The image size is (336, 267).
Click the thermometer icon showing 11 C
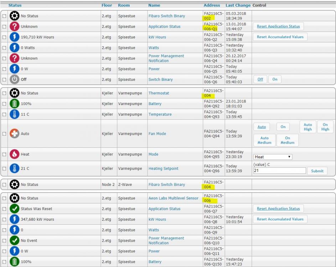point(14,115)
